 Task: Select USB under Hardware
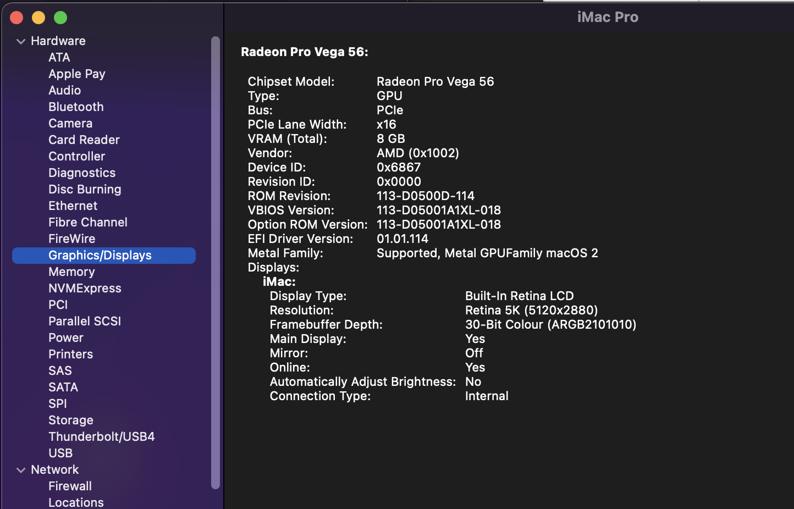point(60,453)
